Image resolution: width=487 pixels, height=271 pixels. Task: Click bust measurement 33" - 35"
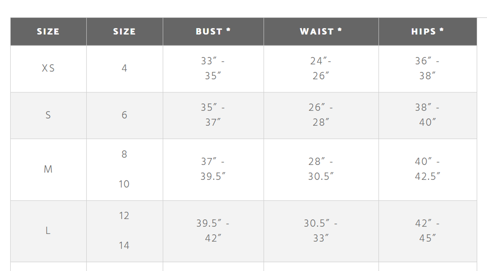click(x=213, y=69)
